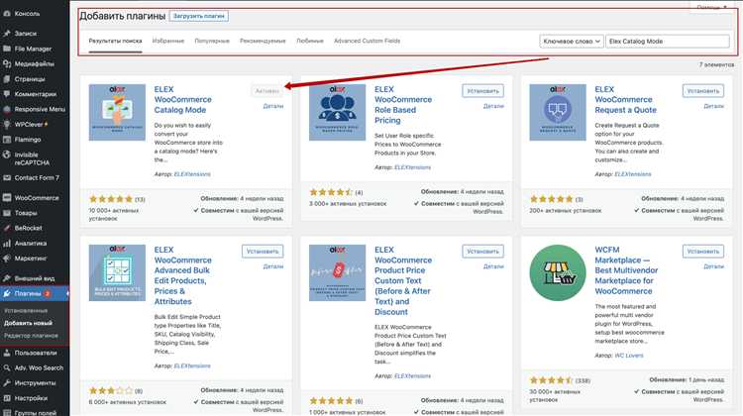Click the Adv. Woo Search magnifier icon

(x=7, y=368)
